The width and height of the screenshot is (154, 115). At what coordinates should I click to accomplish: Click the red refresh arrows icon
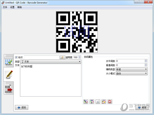click(x=110, y=102)
